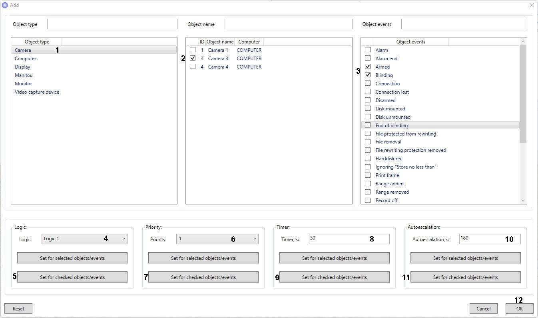Click the Object type column header

[37, 42]
